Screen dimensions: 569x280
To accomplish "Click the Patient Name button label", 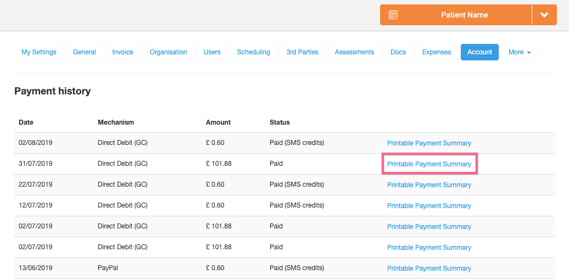I will point(464,15).
